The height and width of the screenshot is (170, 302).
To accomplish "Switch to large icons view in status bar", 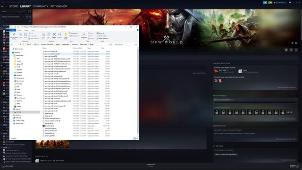I will [137, 138].
